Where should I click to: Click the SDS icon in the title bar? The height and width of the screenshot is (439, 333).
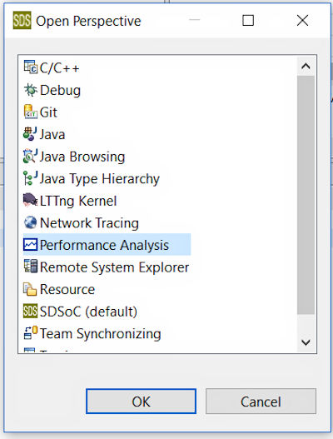[22, 20]
